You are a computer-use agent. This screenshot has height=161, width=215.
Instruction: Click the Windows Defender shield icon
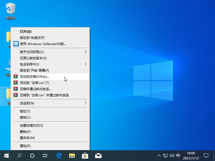point(16,44)
